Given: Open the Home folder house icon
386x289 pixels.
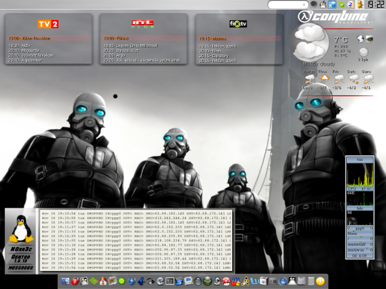Looking at the screenshot, I should click(x=103, y=281).
